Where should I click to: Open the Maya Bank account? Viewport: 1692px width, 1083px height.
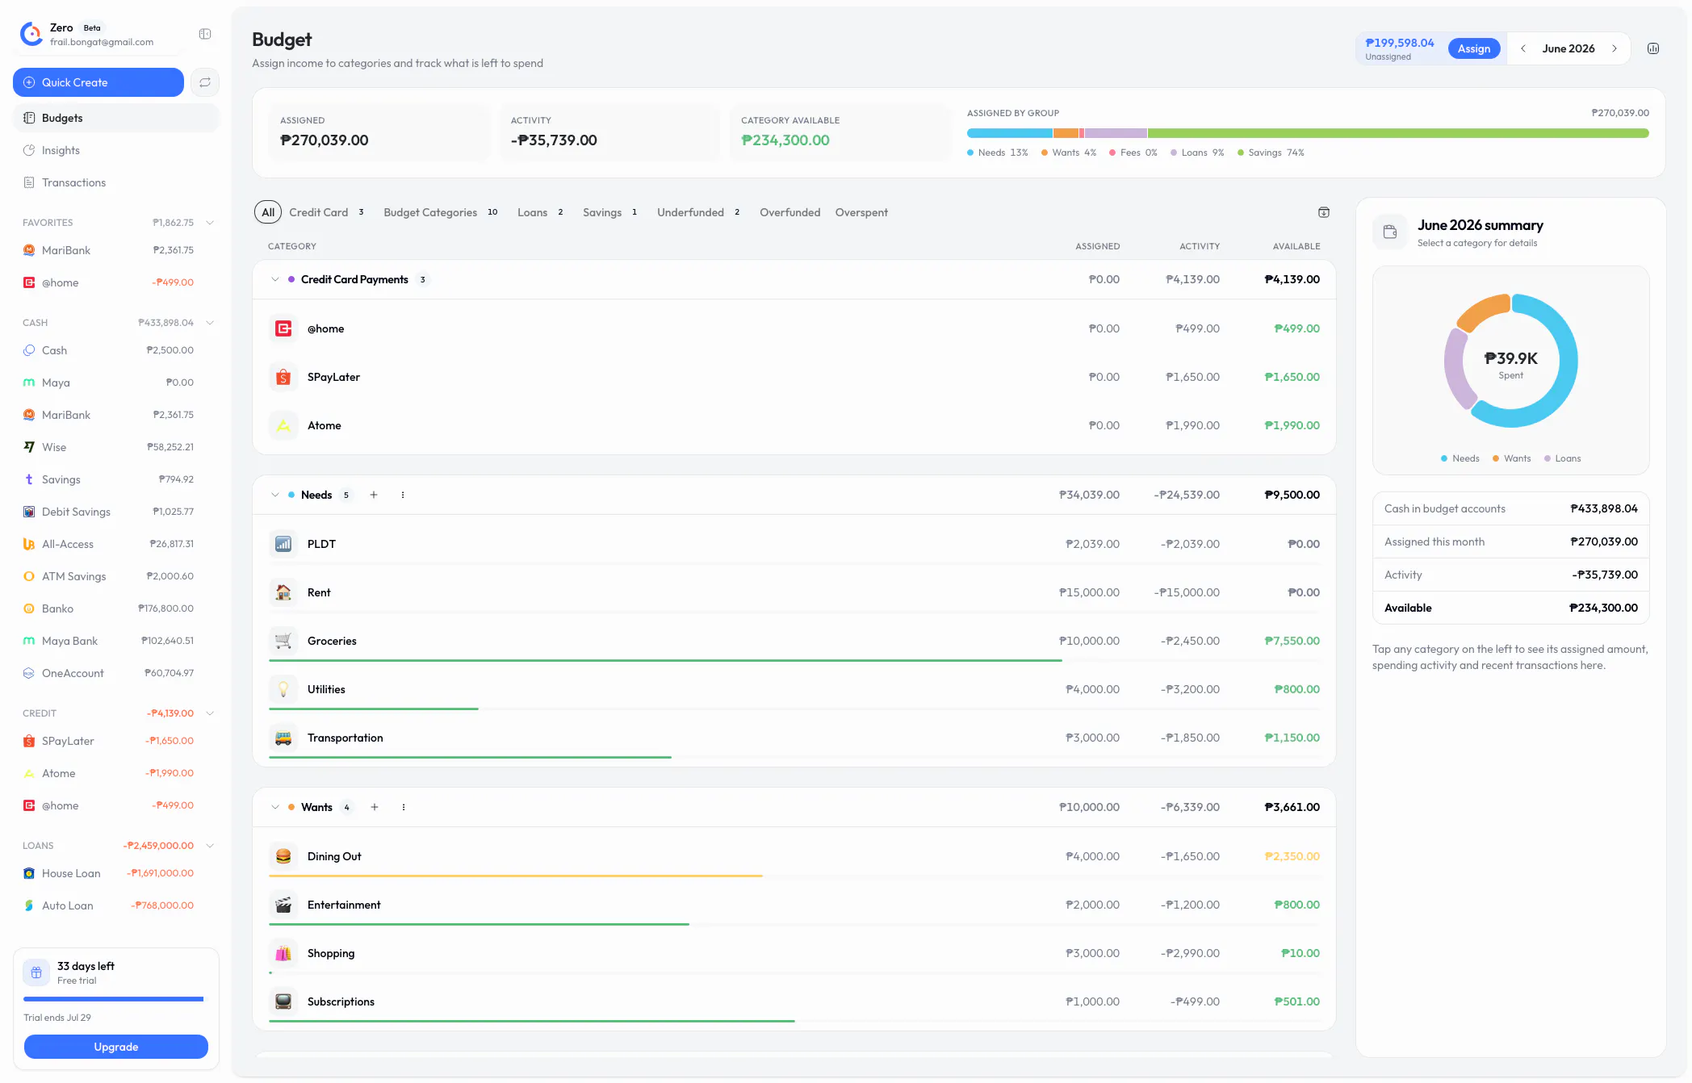pyautogui.click(x=116, y=641)
